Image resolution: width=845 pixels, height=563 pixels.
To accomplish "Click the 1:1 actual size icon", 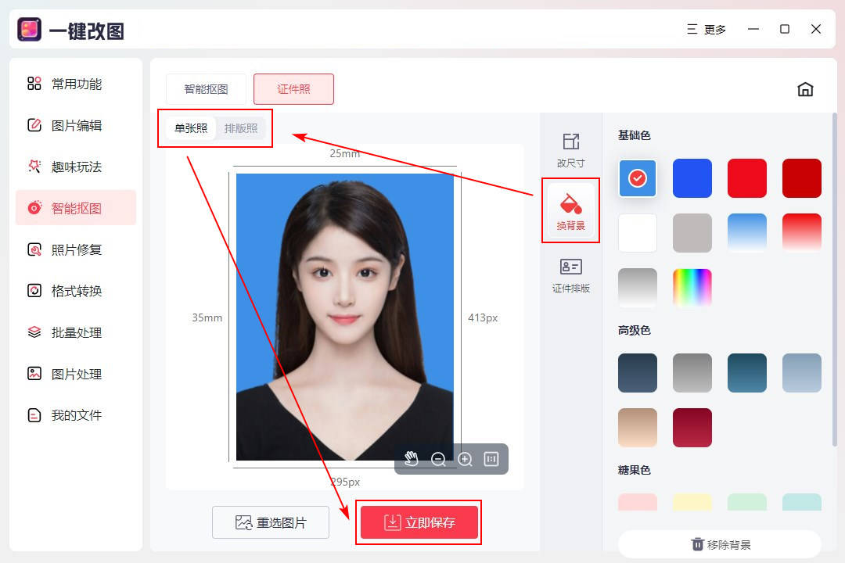I will [x=491, y=459].
